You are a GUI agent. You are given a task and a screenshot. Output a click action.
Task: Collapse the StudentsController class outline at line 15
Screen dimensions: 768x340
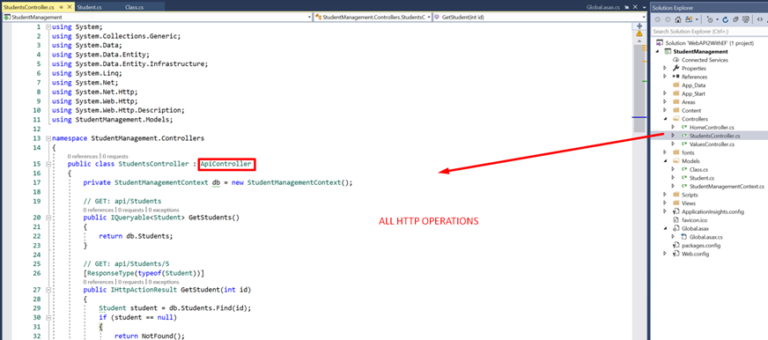tap(48, 165)
